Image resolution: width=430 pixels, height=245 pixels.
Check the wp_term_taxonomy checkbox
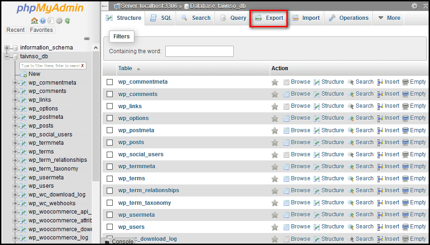pos(110,203)
